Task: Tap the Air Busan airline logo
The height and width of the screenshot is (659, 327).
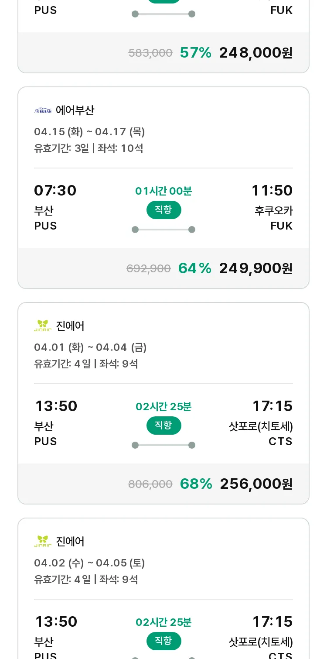Action: tap(43, 111)
